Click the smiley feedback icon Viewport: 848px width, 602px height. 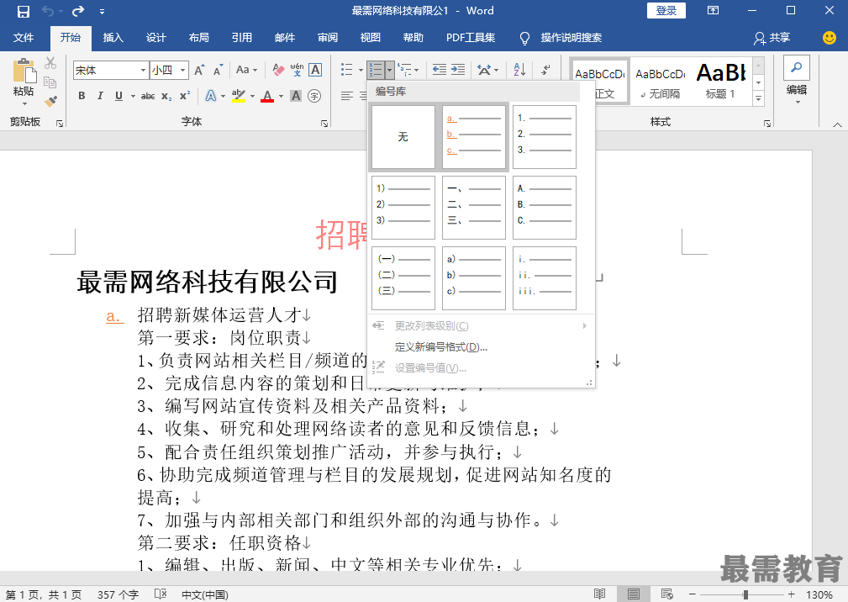tap(829, 37)
